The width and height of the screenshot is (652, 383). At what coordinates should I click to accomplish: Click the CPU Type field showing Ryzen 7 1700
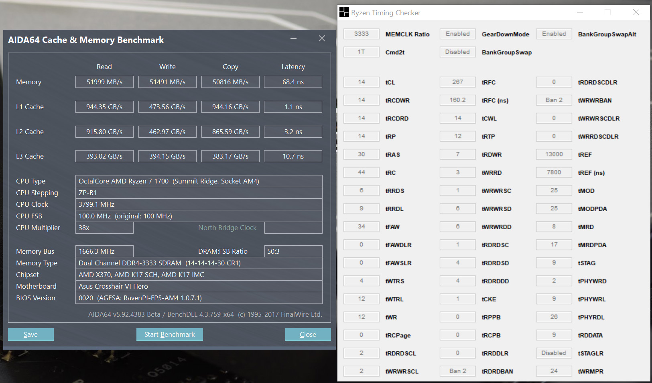click(x=199, y=181)
